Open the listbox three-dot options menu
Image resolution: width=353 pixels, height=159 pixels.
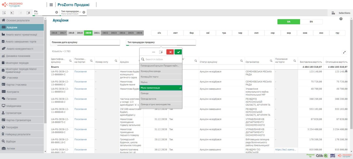coord(153,52)
